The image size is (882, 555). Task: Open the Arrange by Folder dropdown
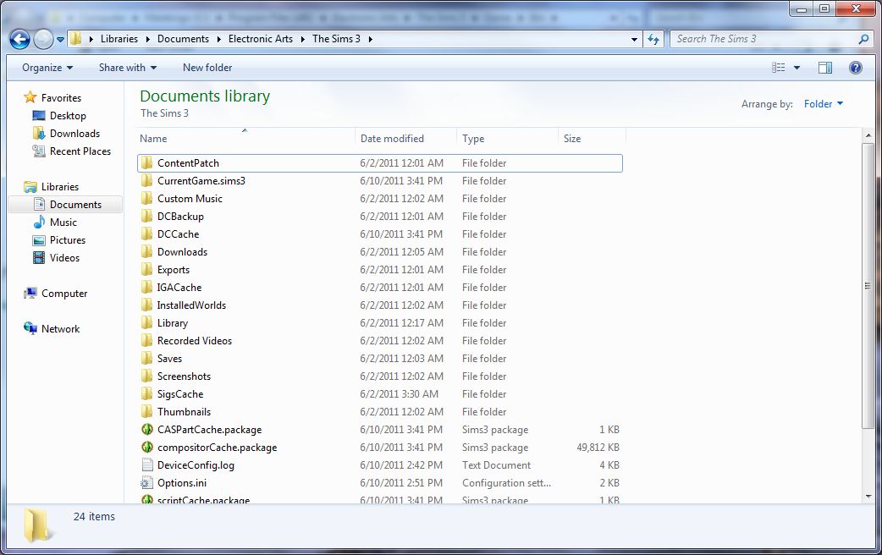point(823,103)
